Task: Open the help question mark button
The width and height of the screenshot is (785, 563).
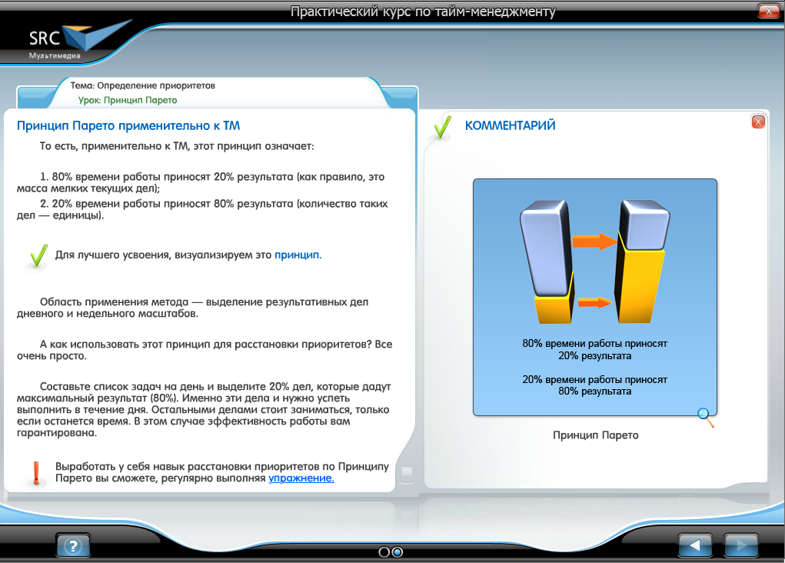Action: pos(73,545)
